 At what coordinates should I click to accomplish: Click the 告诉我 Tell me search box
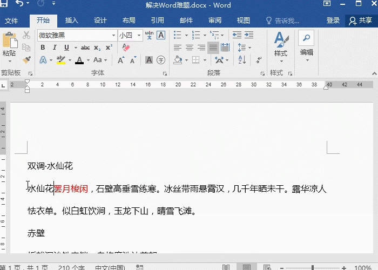(282, 21)
